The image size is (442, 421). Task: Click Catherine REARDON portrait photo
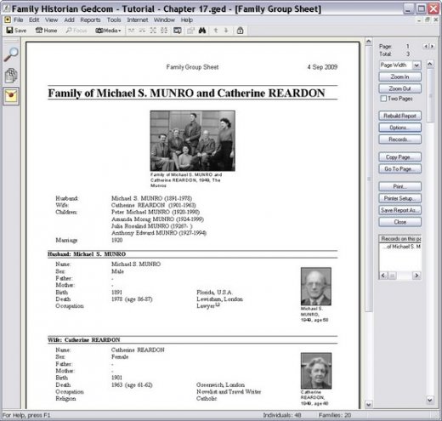click(x=316, y=371)
